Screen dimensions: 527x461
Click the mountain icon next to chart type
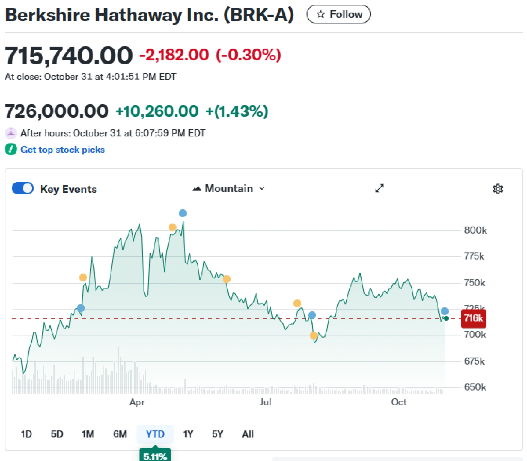197,189
